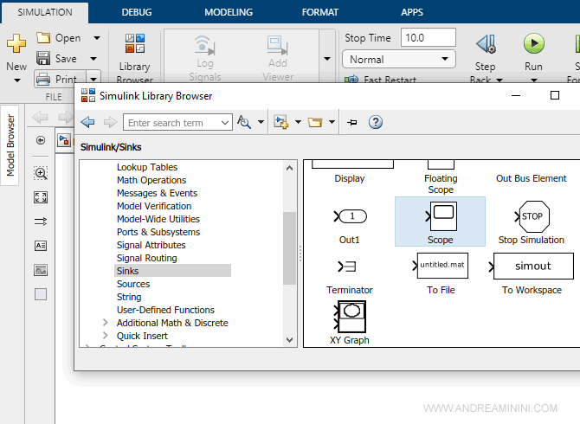Click the Step Back icon
This screenshot has width=580, height=424.
486,44
